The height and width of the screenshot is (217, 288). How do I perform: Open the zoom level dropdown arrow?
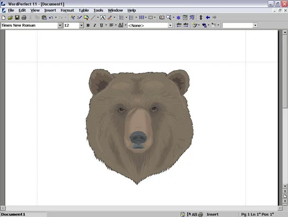(x=173, y=18)
